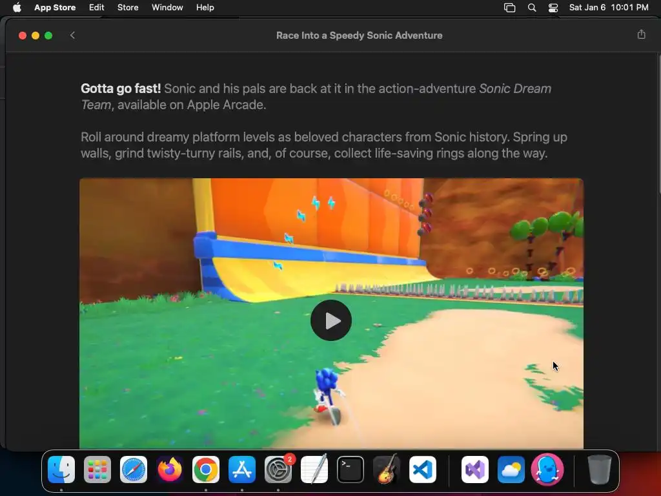Open the Trash in the Dock

click(x=600, y=470)
